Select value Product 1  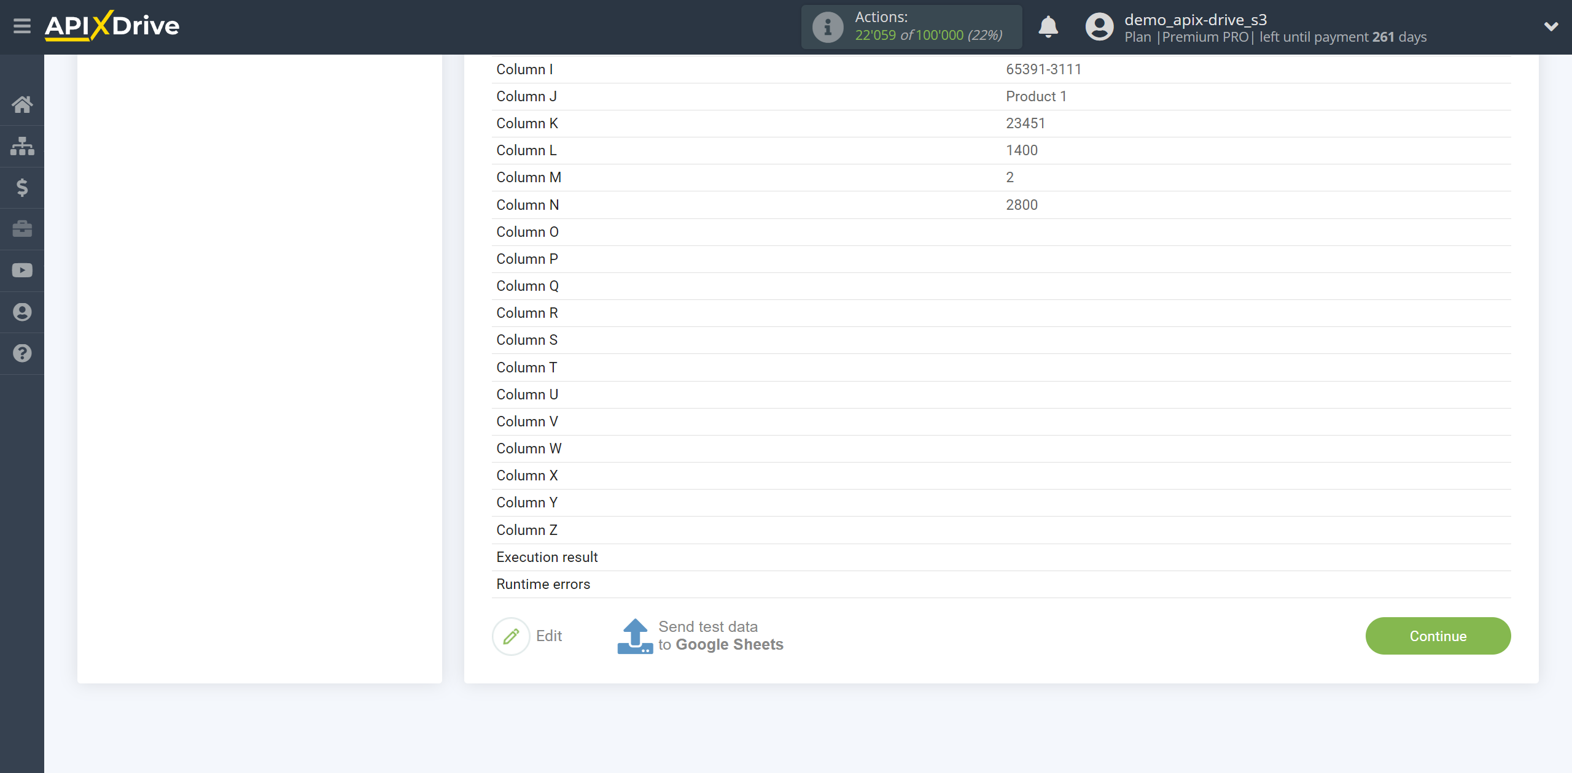coord(1037,96)
